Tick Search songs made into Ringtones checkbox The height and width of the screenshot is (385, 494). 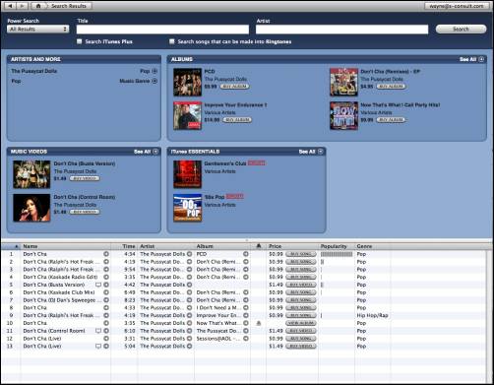[x=171, y=41]
